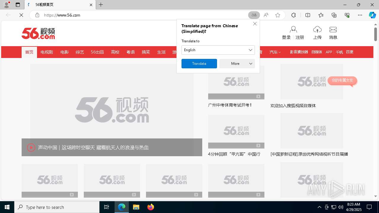Open the browser profile icon
The image size is (379, 213).
(x=7, y=5)
